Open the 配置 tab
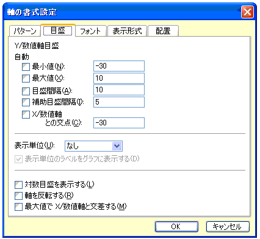The image size is (260, 239). (x=163, y=31)
